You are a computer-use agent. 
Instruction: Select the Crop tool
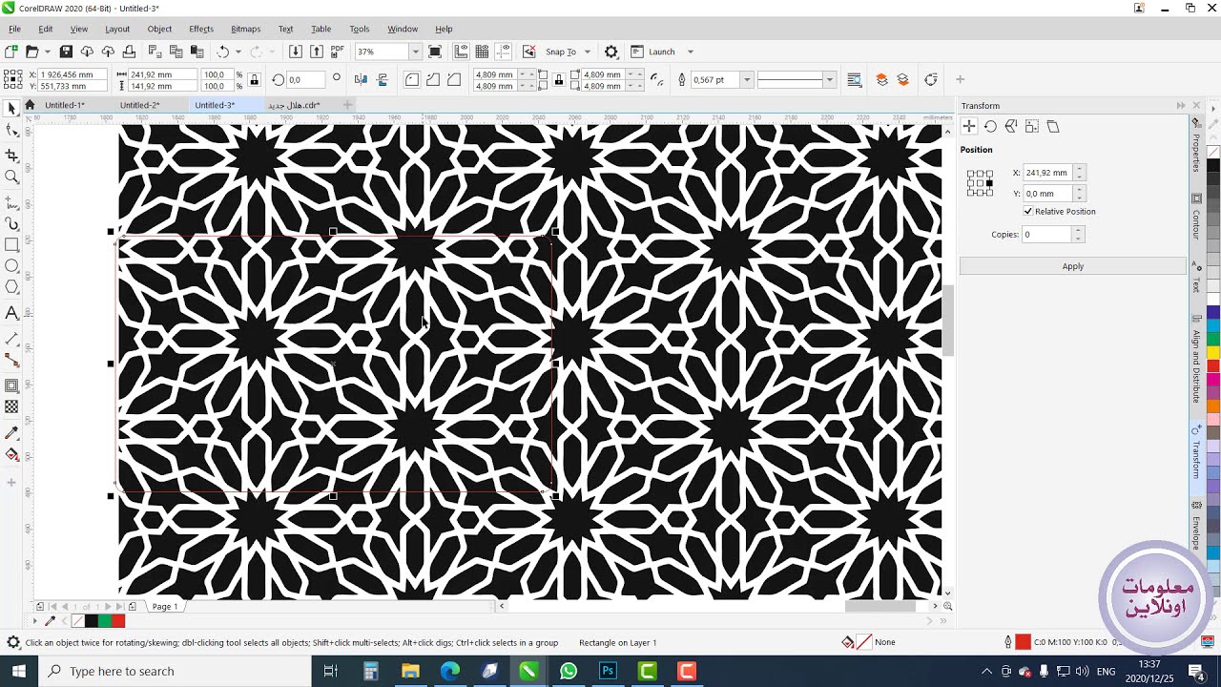point(11,155)
